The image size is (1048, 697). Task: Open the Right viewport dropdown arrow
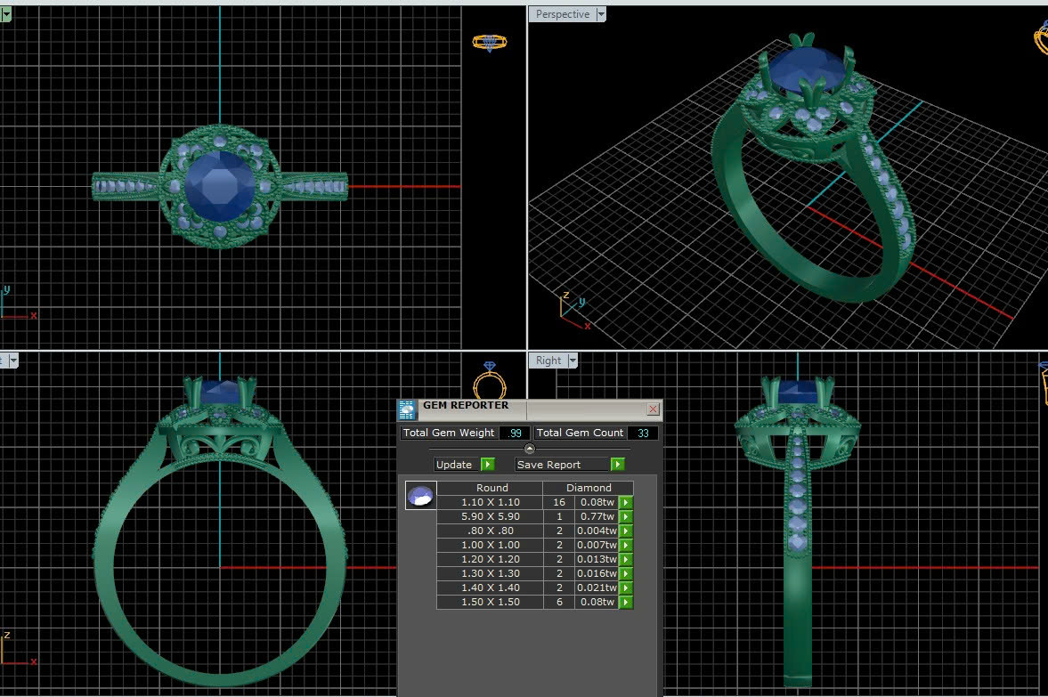(573, 361)
